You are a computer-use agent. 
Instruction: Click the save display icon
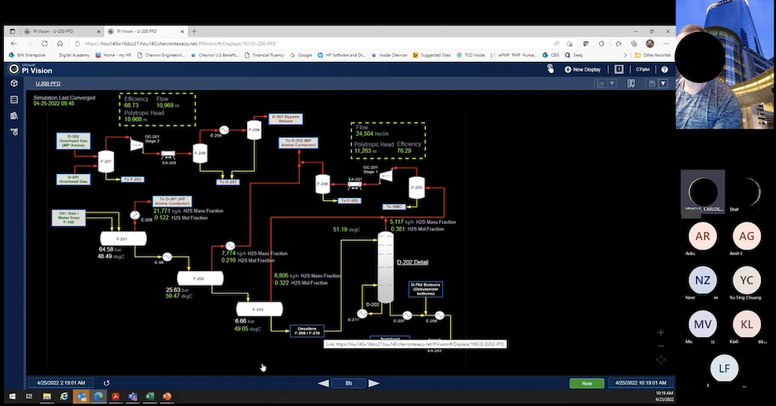(652, 84)
